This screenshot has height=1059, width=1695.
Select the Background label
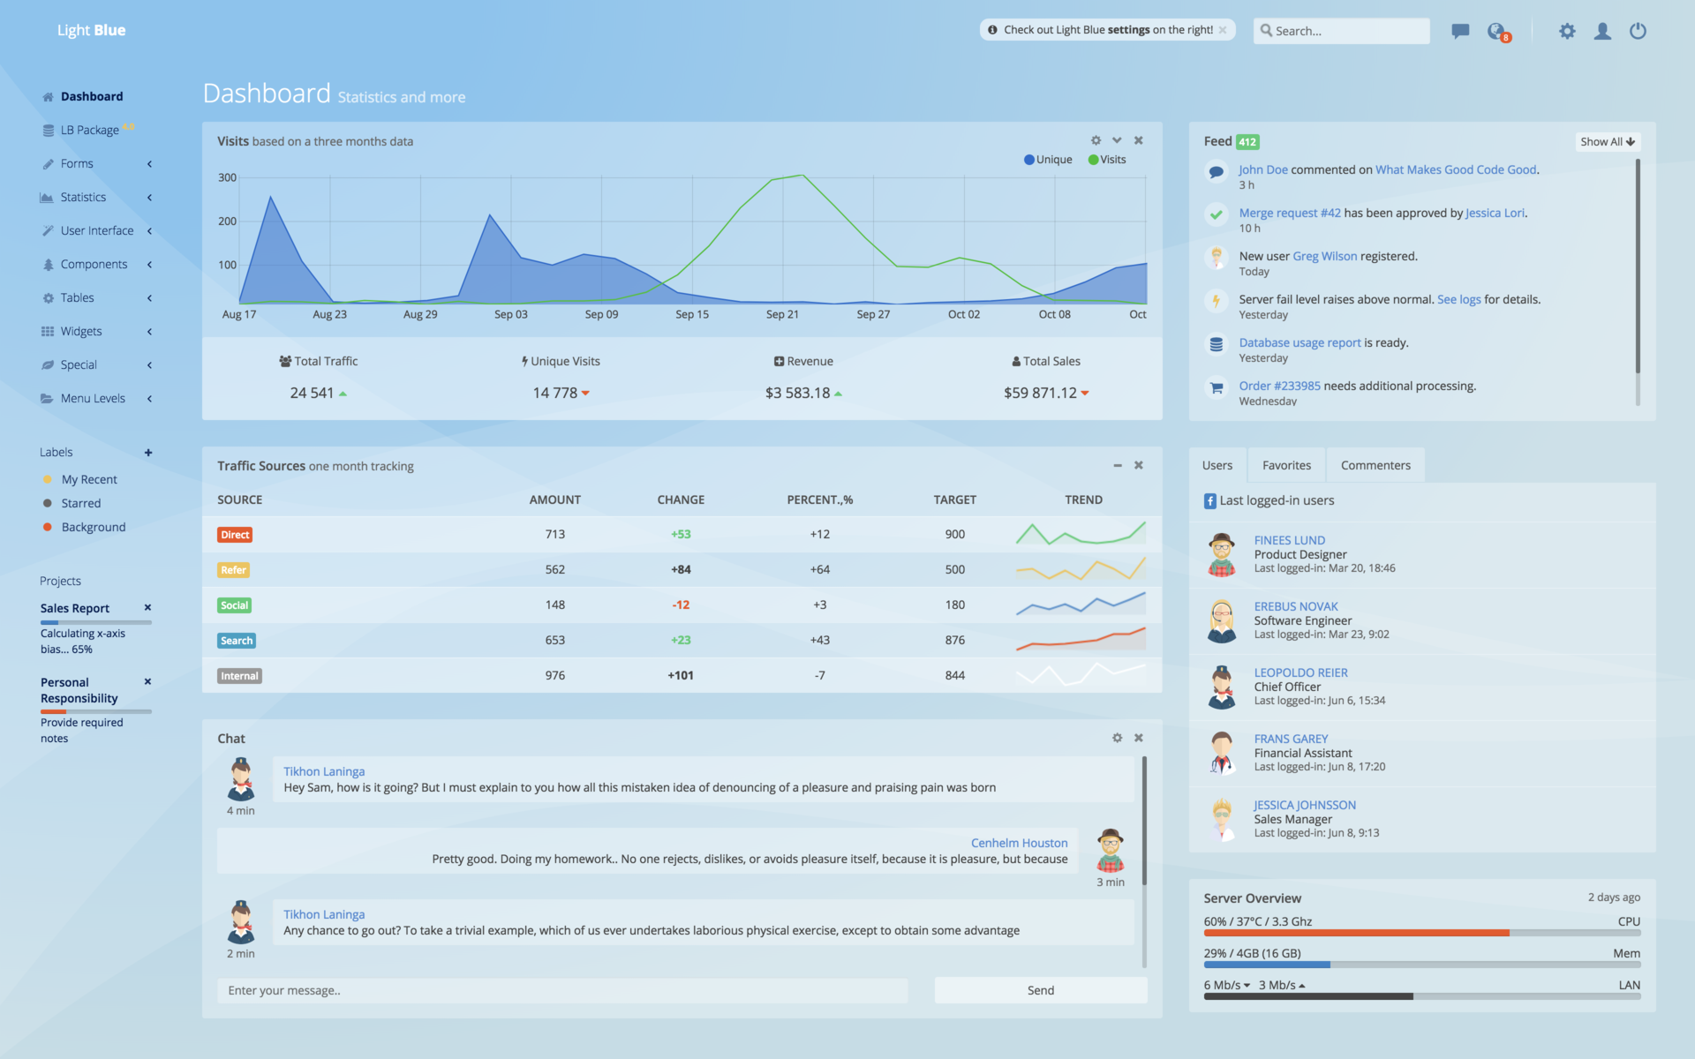point(94,527)
